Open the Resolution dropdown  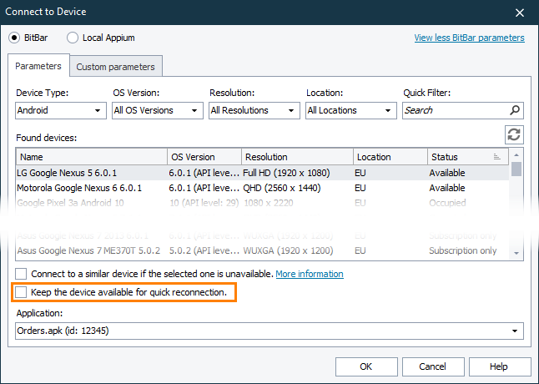pyautogui.click(x=254, y=110)
